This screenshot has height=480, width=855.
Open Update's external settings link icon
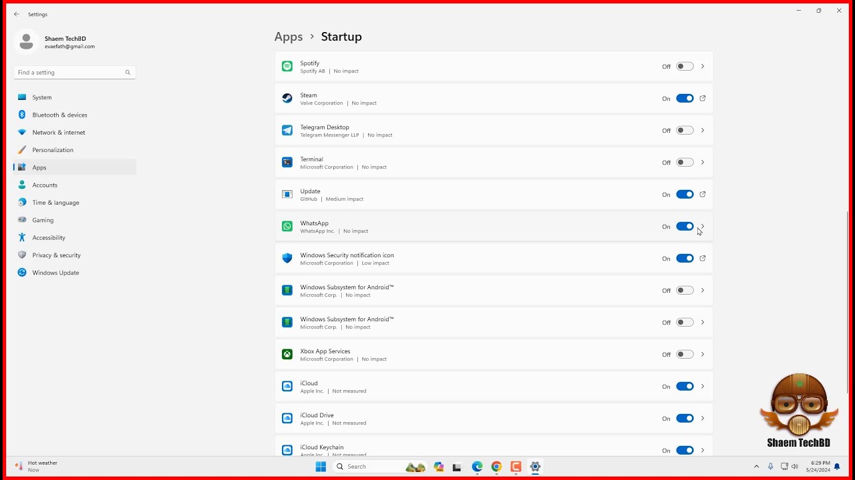(703, 195)
